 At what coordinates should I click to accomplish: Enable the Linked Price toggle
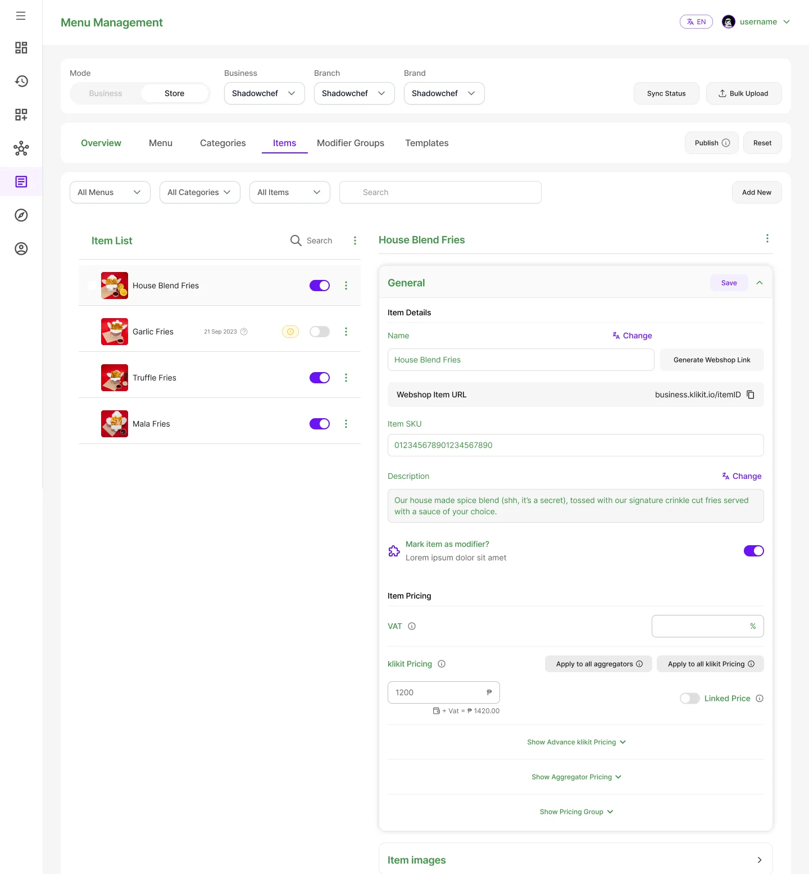coord(690,699)
